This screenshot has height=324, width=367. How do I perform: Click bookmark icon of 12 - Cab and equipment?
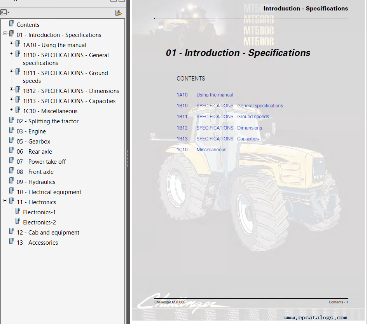click(x=12, y=231)
